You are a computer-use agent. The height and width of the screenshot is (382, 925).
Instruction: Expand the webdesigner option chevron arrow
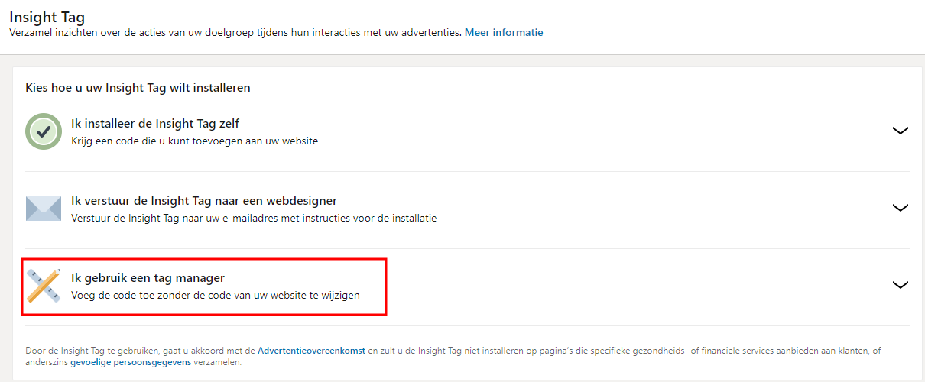tap(900, 208)
